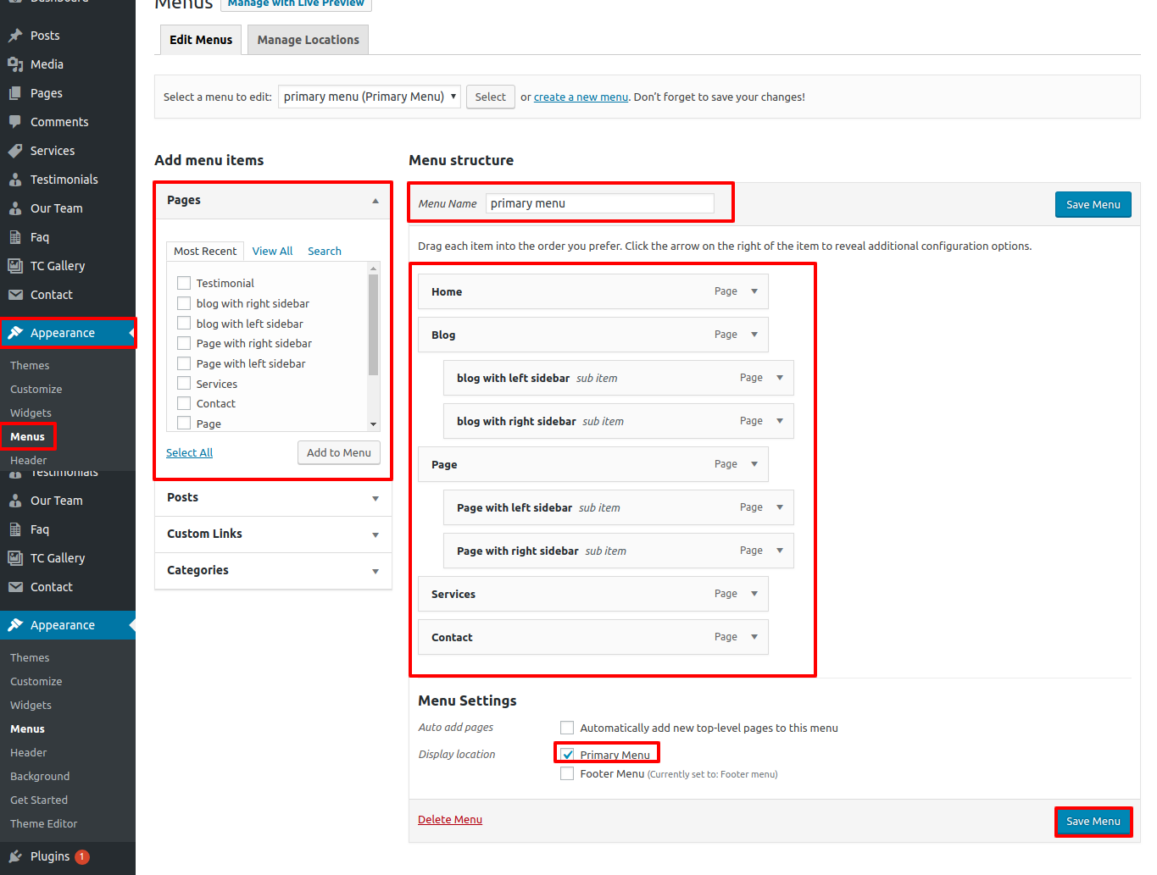Expand the Home menu item options arrow
The width and height of the screenshot is (1157, 875).
tap(754, 291)
